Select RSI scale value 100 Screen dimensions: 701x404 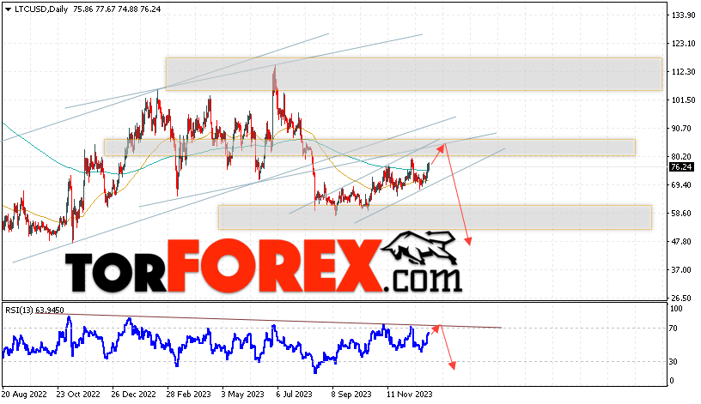pos(676,309)
